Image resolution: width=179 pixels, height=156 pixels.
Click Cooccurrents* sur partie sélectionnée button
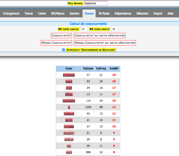tap(99, 36)
